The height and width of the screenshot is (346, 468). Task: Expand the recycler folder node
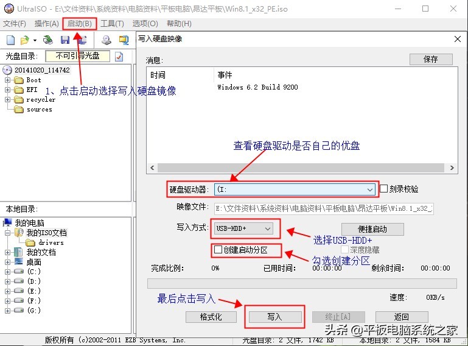[x=8, y=100]
